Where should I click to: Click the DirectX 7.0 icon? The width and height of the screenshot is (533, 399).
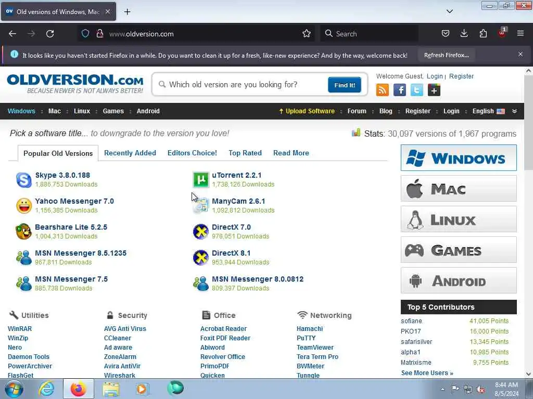coord(200,232)
